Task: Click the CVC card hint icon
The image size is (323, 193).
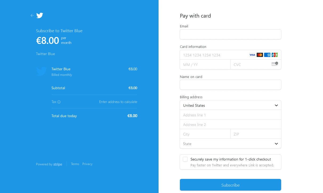Action: [x=274, y=64]
